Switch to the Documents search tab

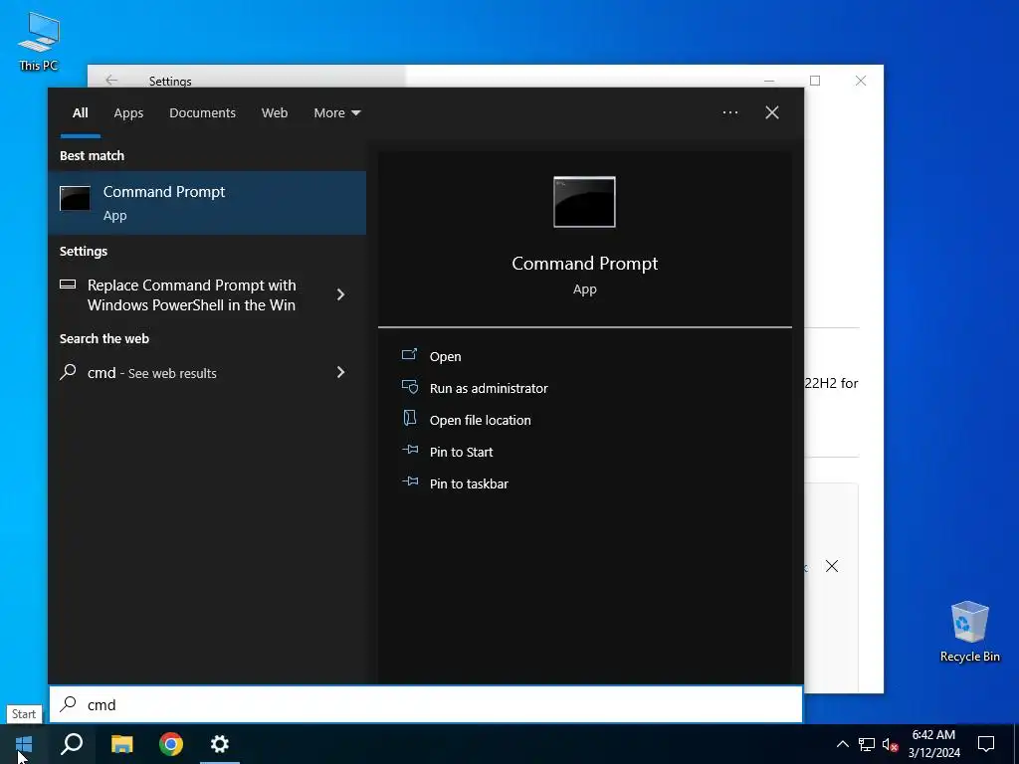coord(202,113)
